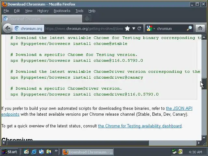The height and width of the screenshot is (156, 208).
Task: Open the Google search engine selector
Action: point(150,28)
